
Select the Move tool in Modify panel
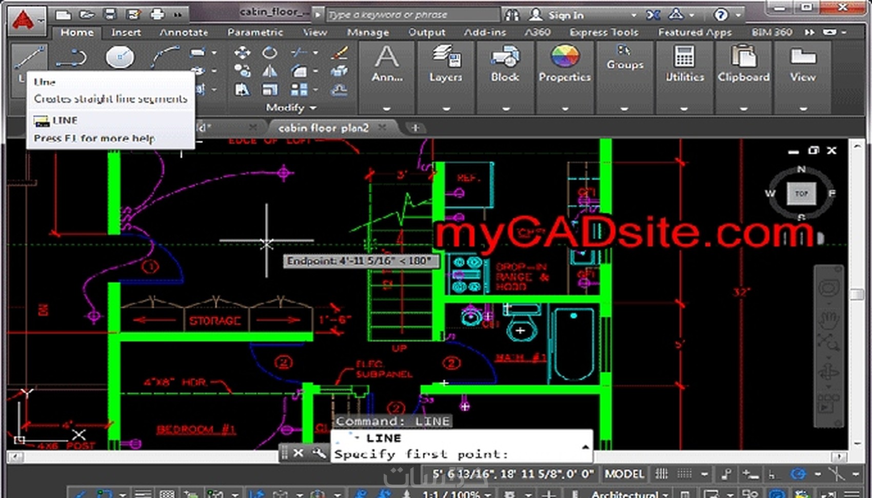tap(242, 52)
